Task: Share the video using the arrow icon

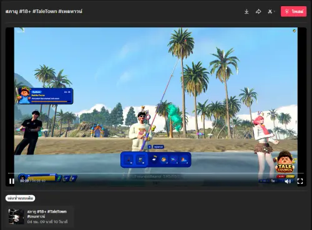Action: click(x=258, y=11)
